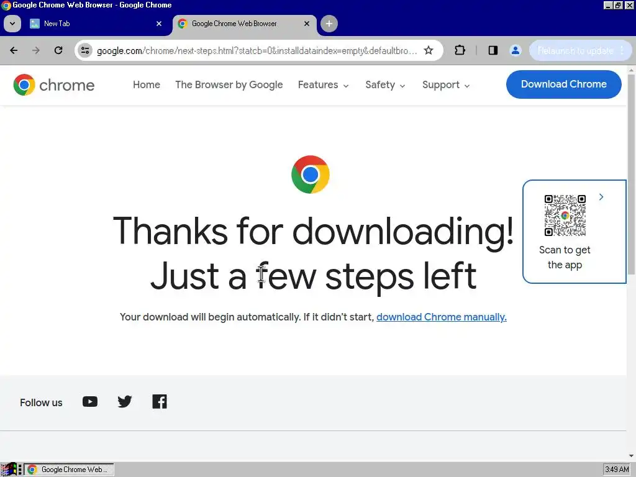Open the Facebook follow icon
The image size is (636, 477).
[160, 402]
